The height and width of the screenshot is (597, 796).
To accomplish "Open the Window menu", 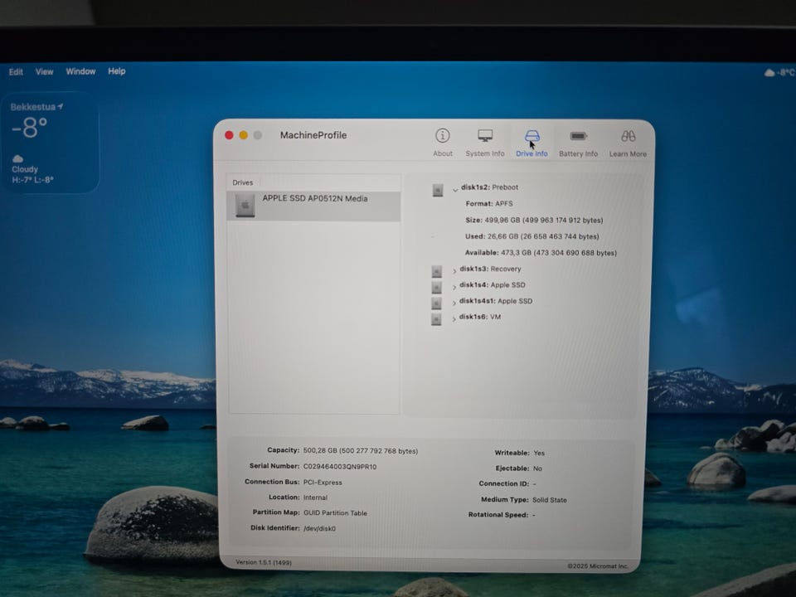I will (80, 71).
